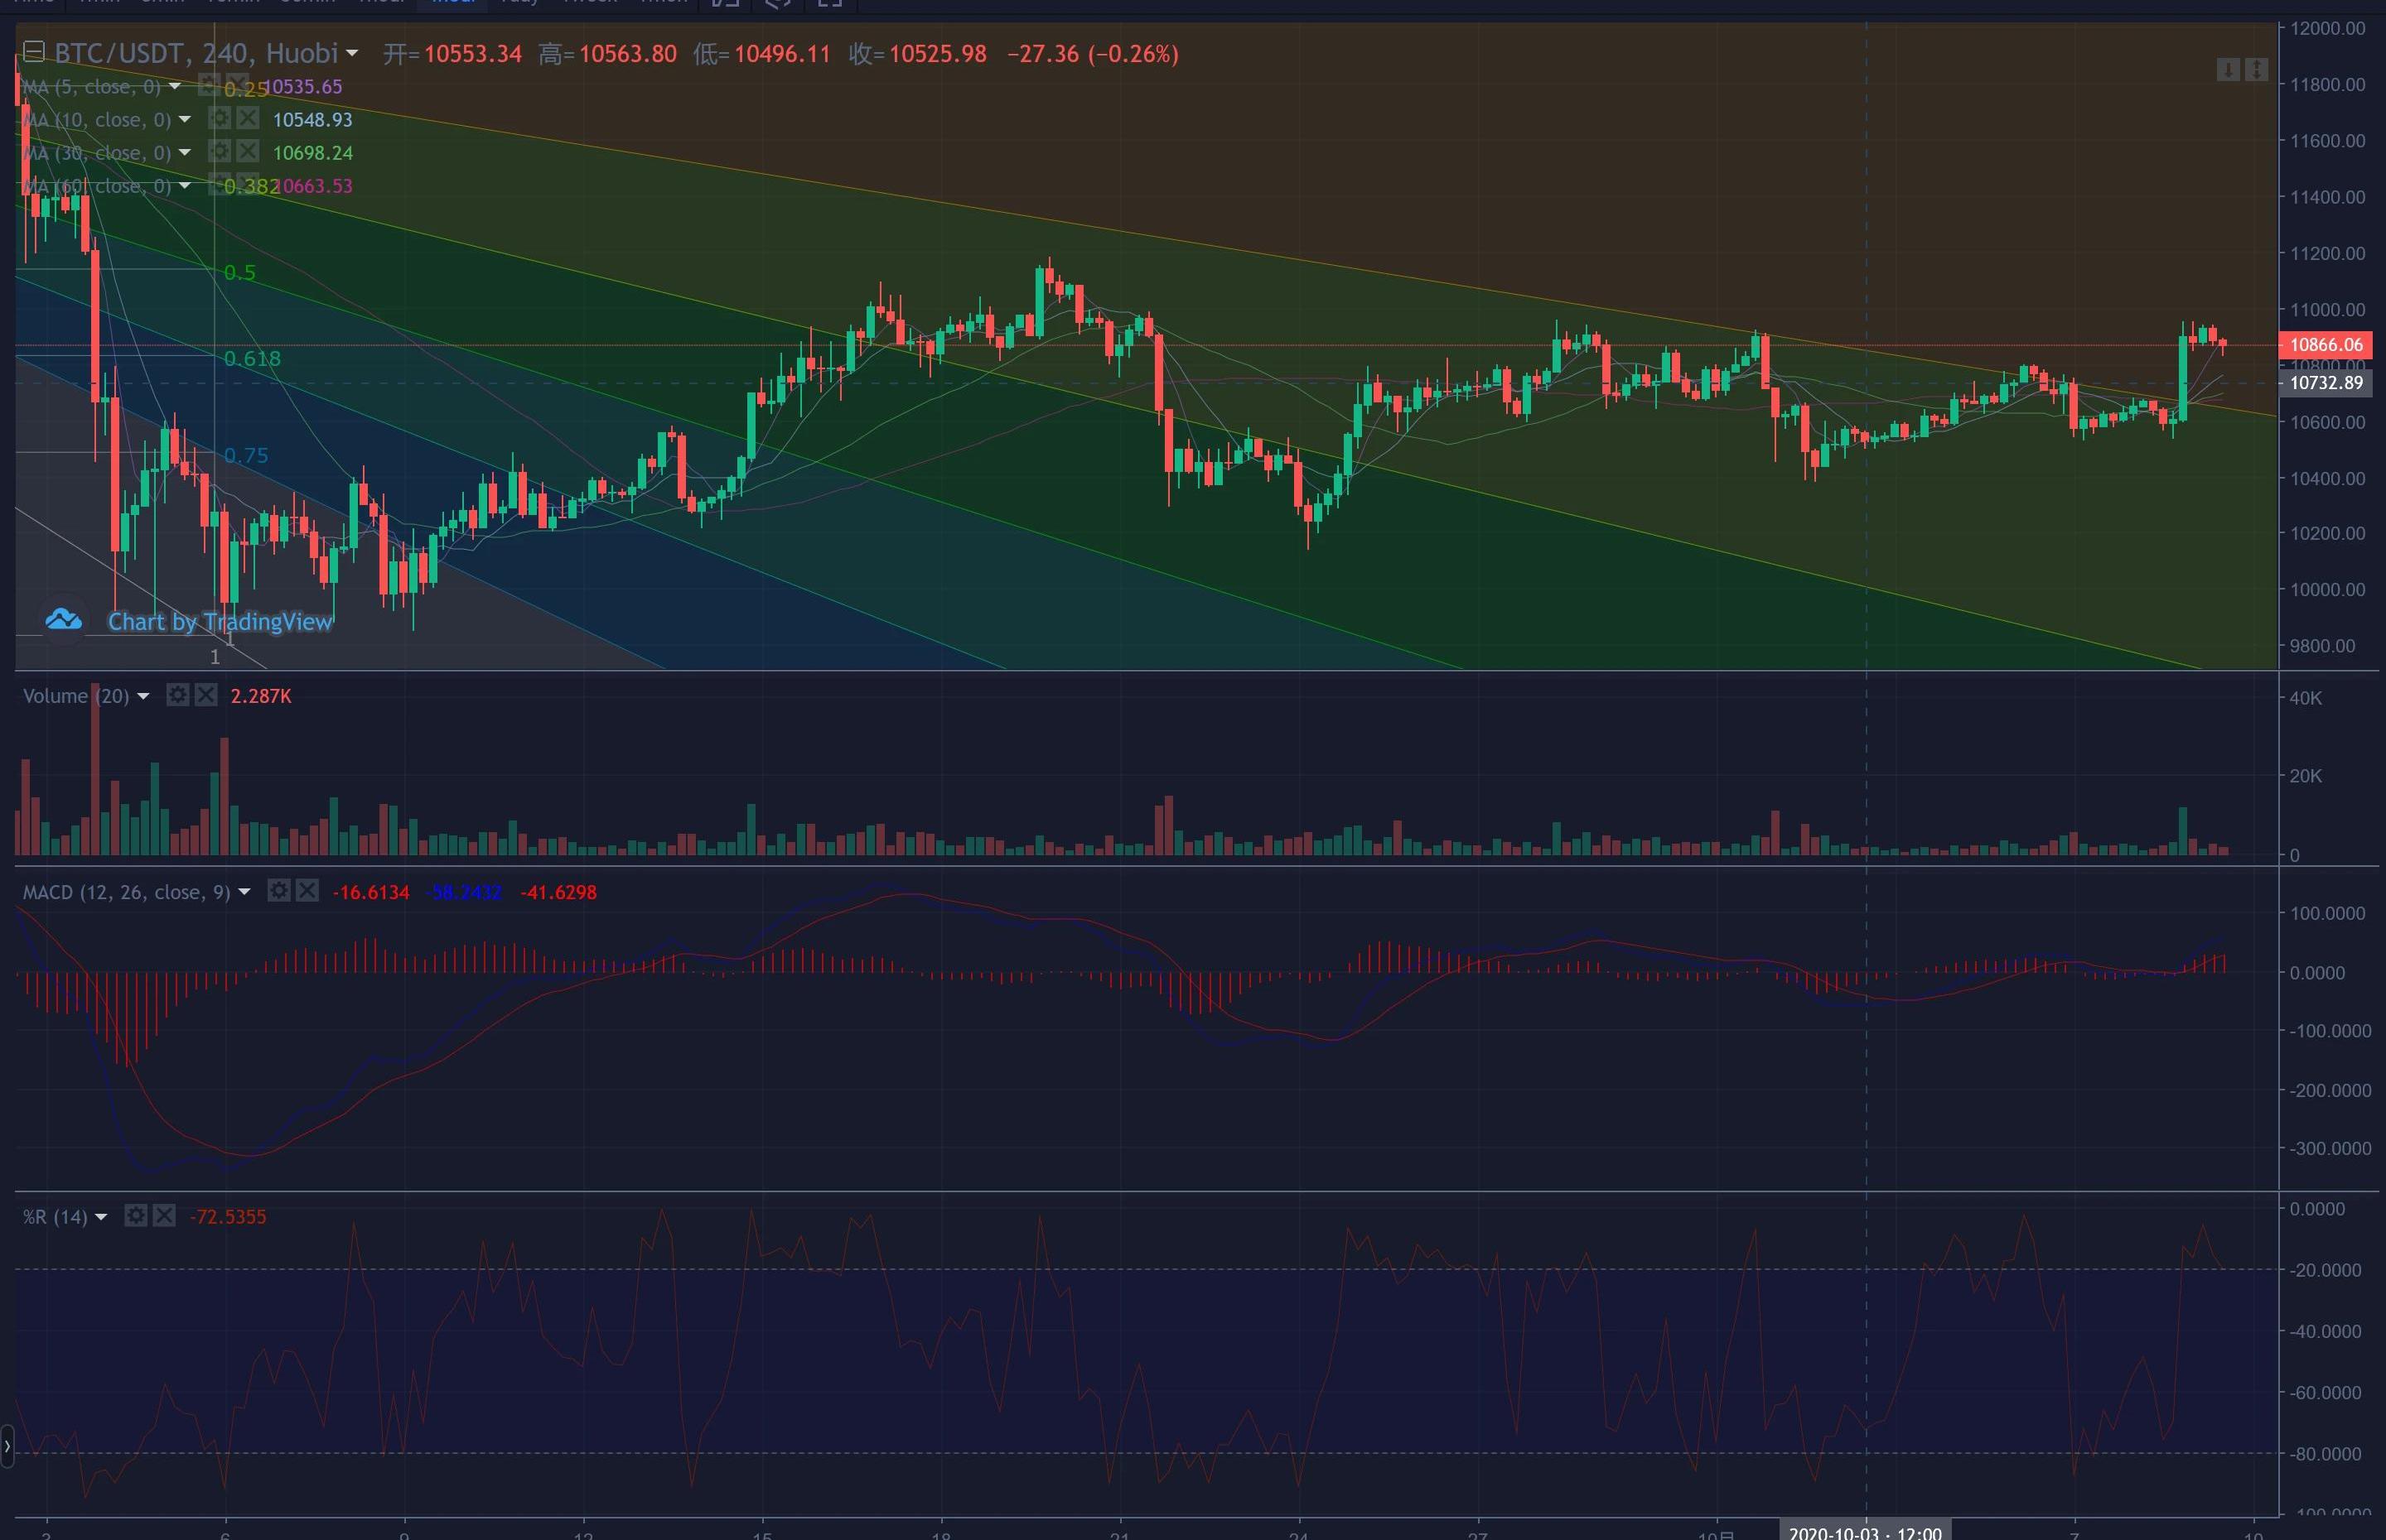
Task: Expand the BTC/USDT symbol dropdown
Action: tap(351, 53)
